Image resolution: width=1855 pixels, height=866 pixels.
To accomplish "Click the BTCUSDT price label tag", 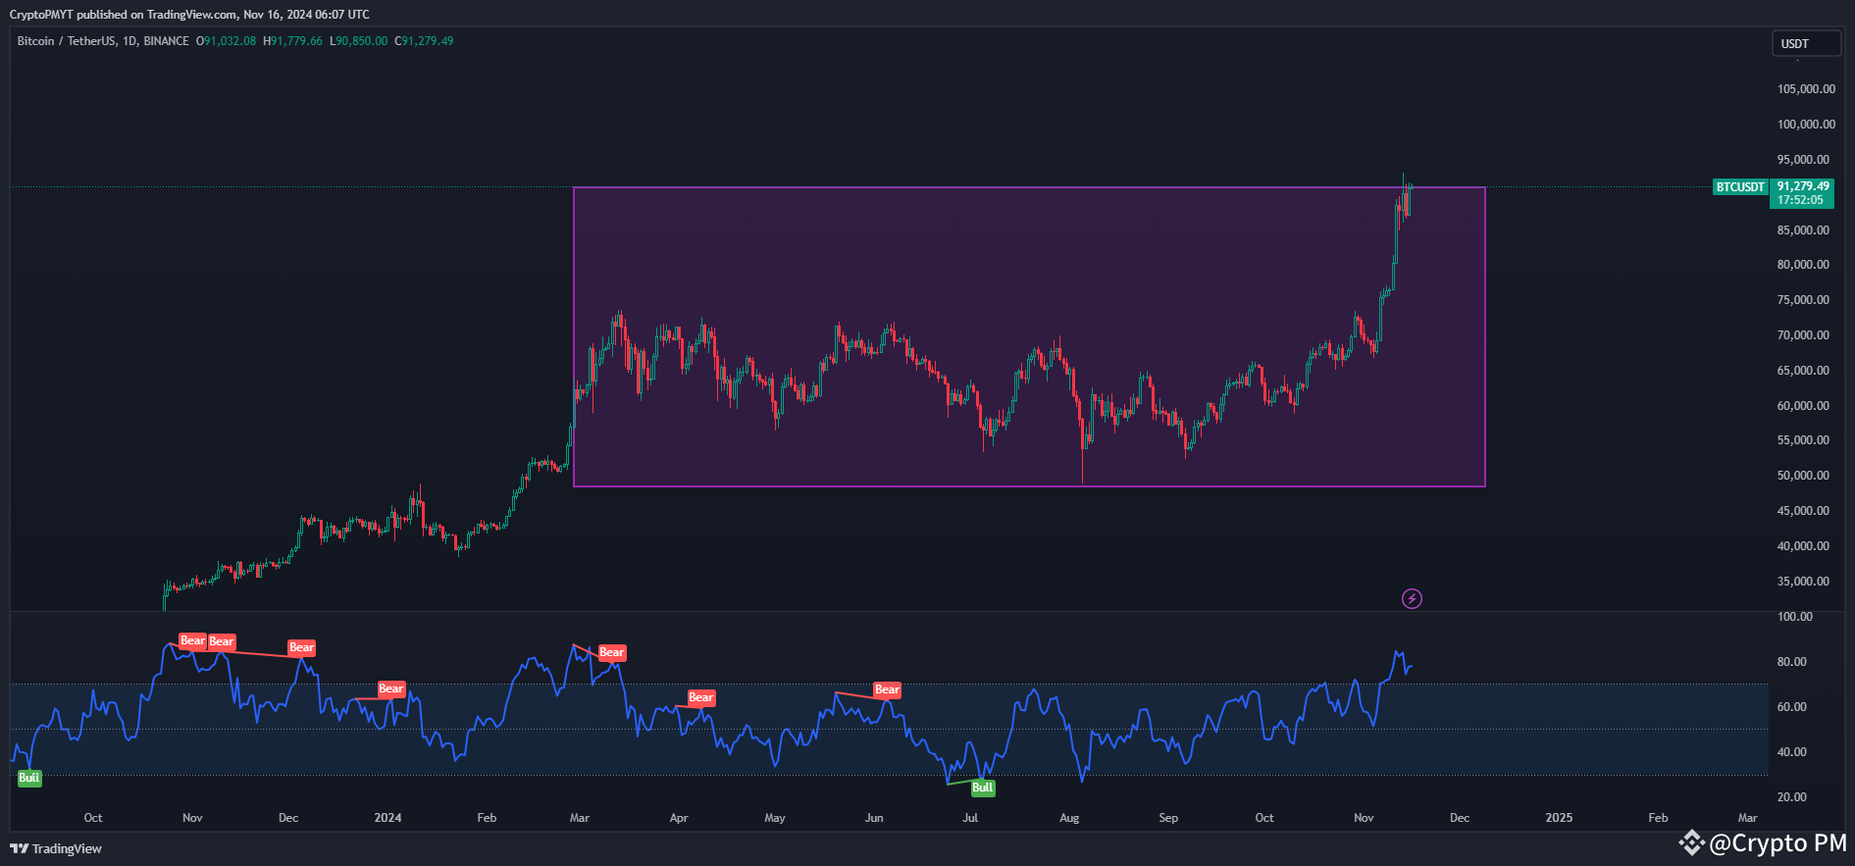I will (1740, 186).
